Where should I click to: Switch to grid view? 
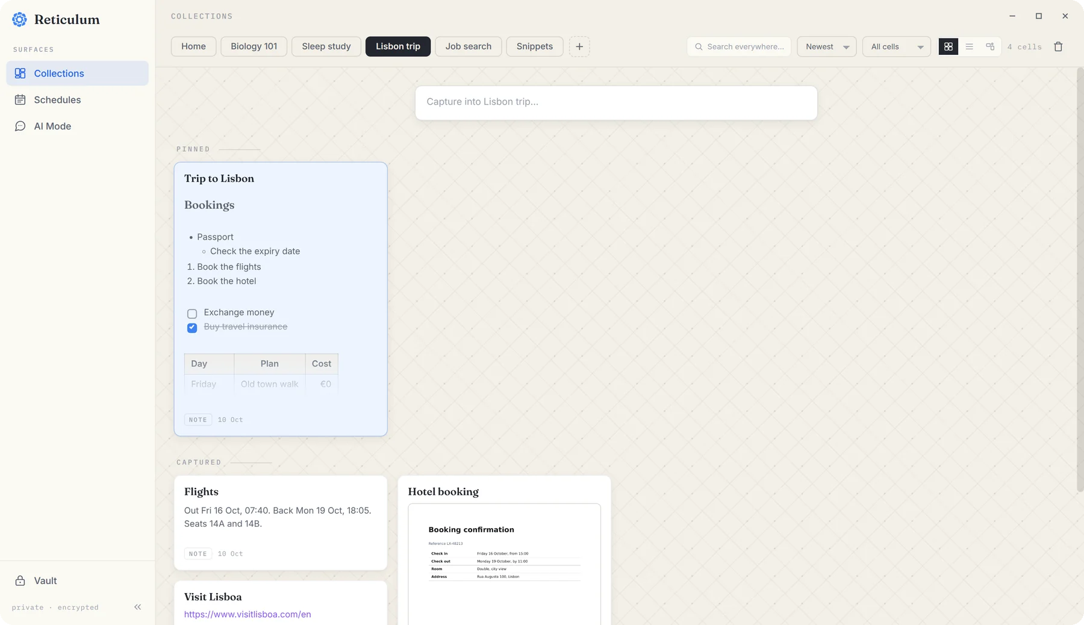pyautogui.click(x=948, y=46)
